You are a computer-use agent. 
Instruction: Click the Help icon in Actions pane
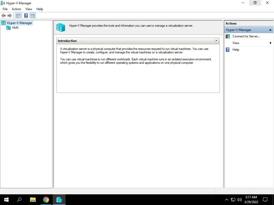tap(228, 50)
